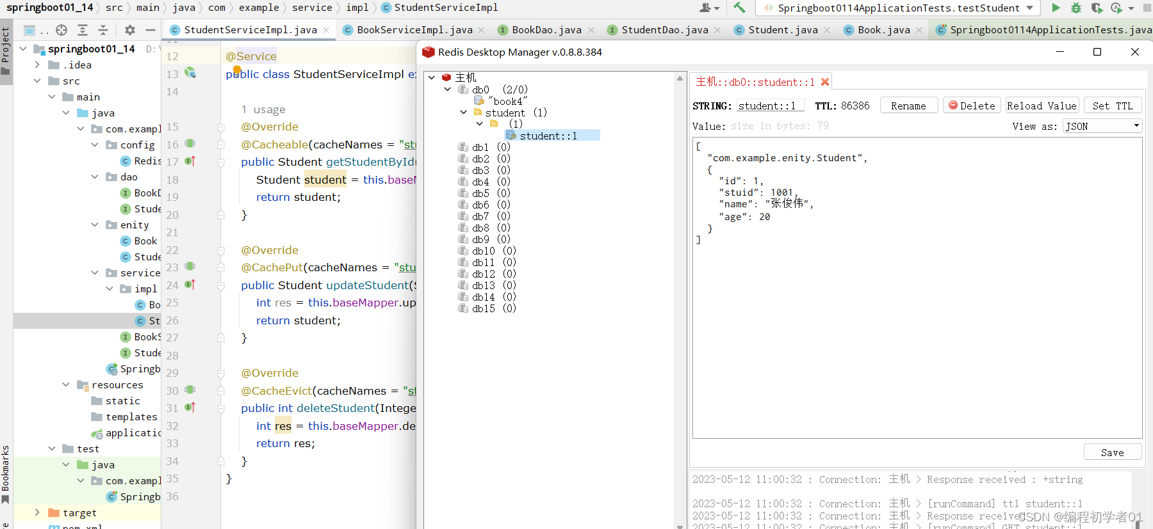The height and width of the screenshot is (529, 1153).
Task: Click Save button in Redis Manager
Action: click(x=1113, y=452)
